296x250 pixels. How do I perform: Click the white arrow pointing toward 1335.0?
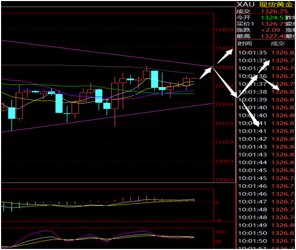pyautogui.click(x=225, y=56)
